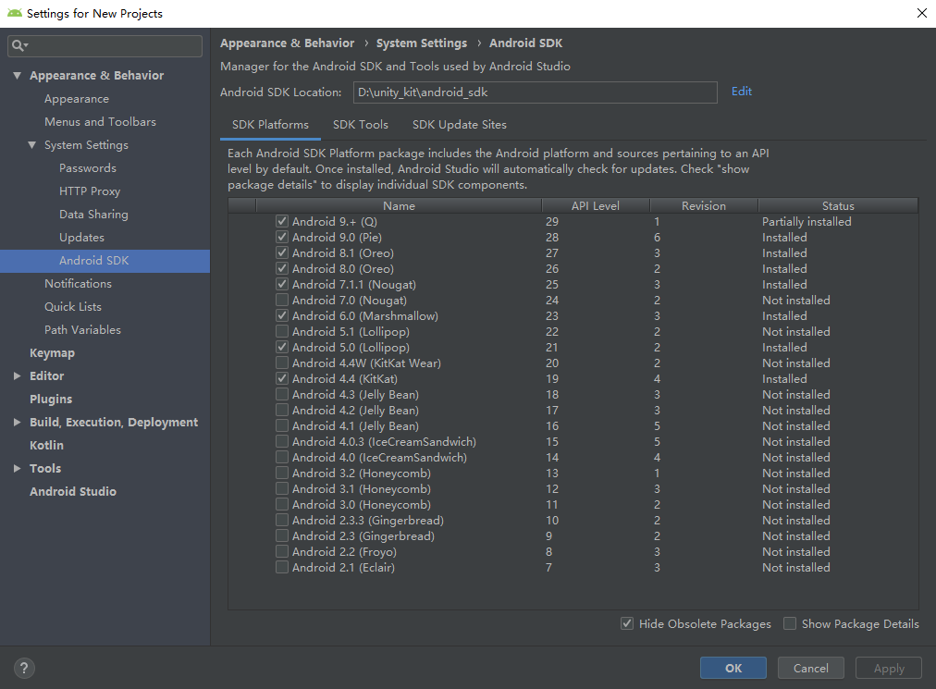The image size is (936, 689).
Task: Toggle Android 5.0 (Lollipop) checkbox
Action: (282, 348)
